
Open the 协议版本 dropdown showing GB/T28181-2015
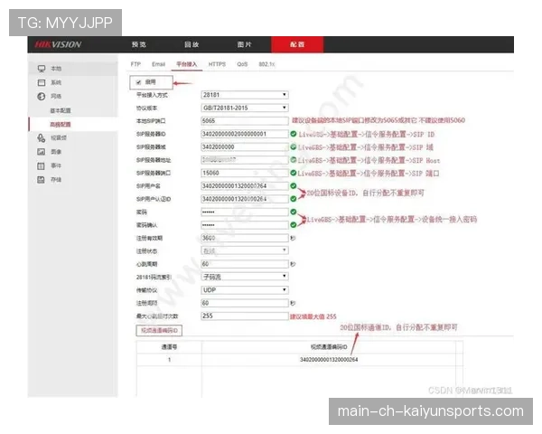[245, 108]
